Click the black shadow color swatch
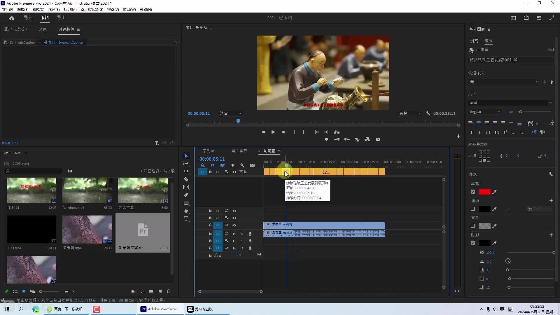Image resolution: width=560 pixels, height=315 pixels. pos(484,243)
